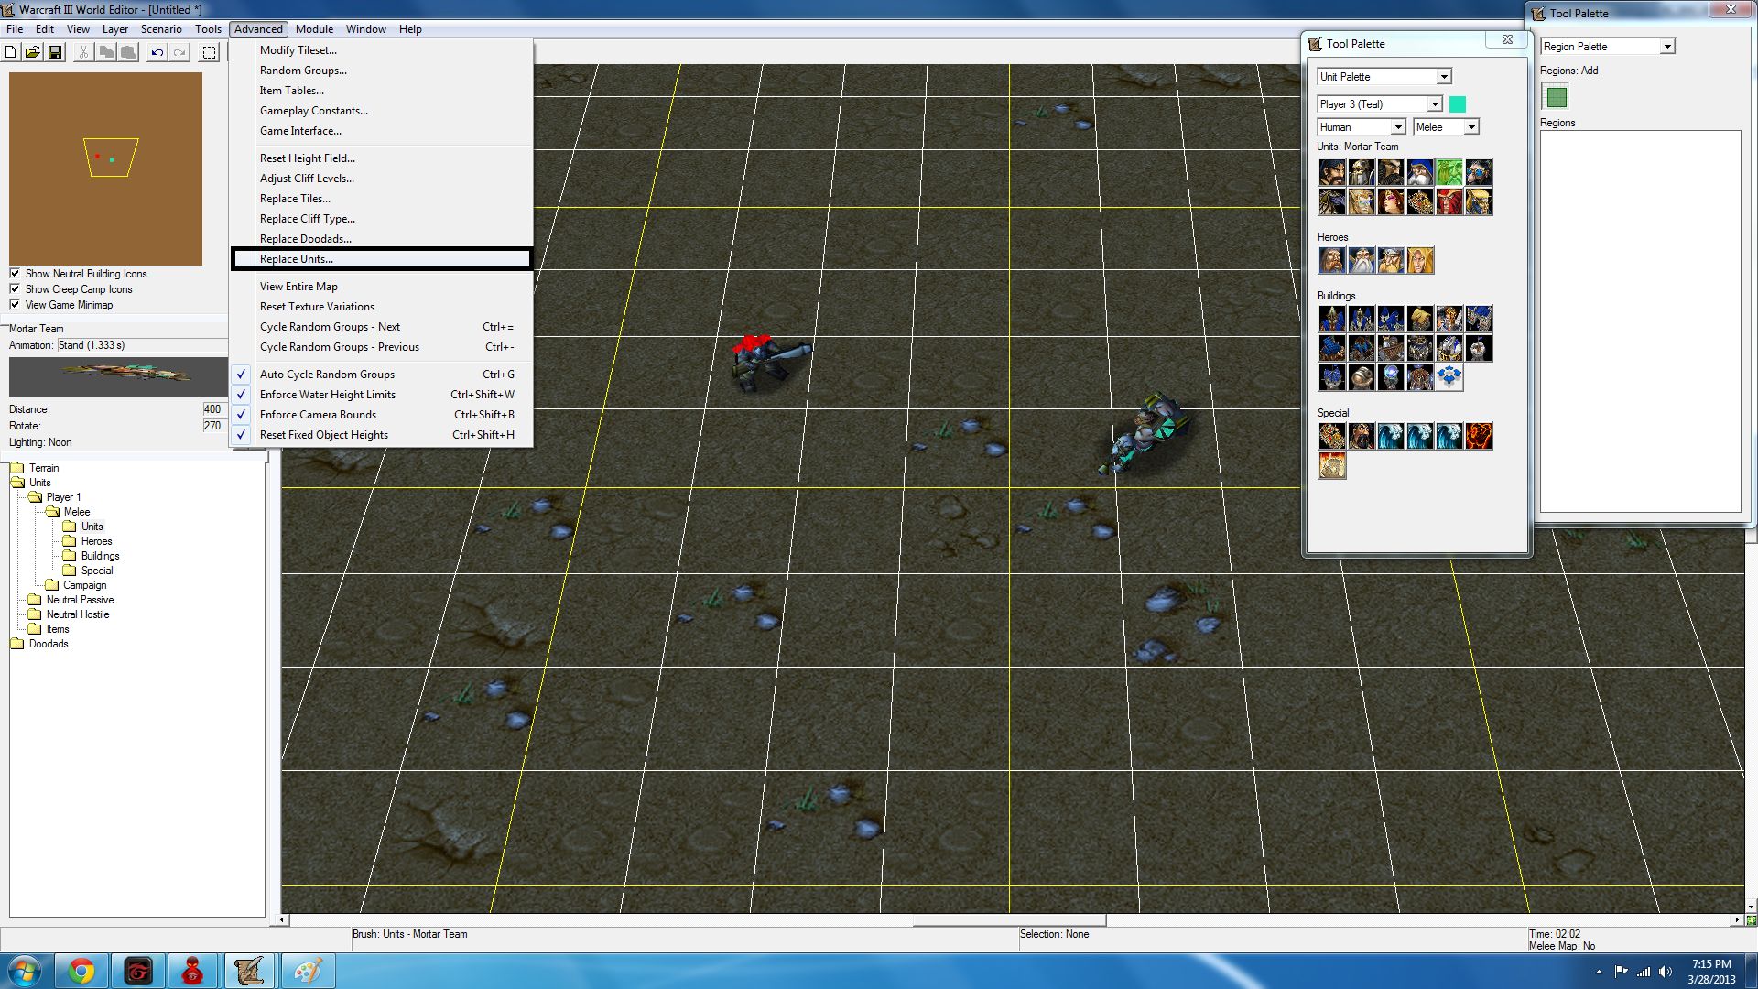Select the Dragonhawk Rider unit icon
1758x989 pixels.
[x=1479, y=201]
